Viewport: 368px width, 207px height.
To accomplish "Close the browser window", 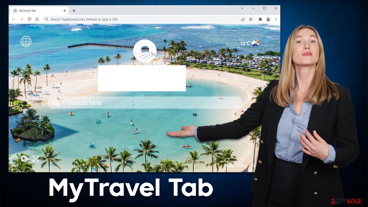I will click(x=275, y=8).
